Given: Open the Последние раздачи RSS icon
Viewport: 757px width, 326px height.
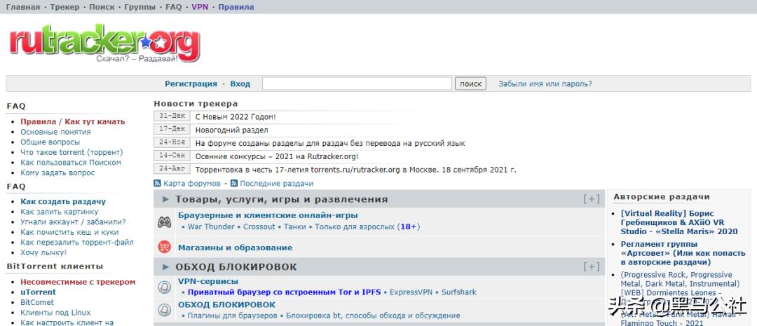Looking at the screenshot, I should (234, 184).
